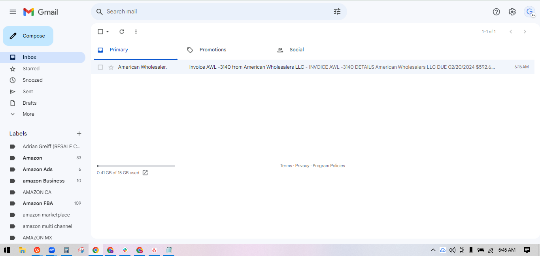Image resolution: width=540 pixels, height=256 pixels.
Task: Go to older messages arrow
Action: pos(525,32)
